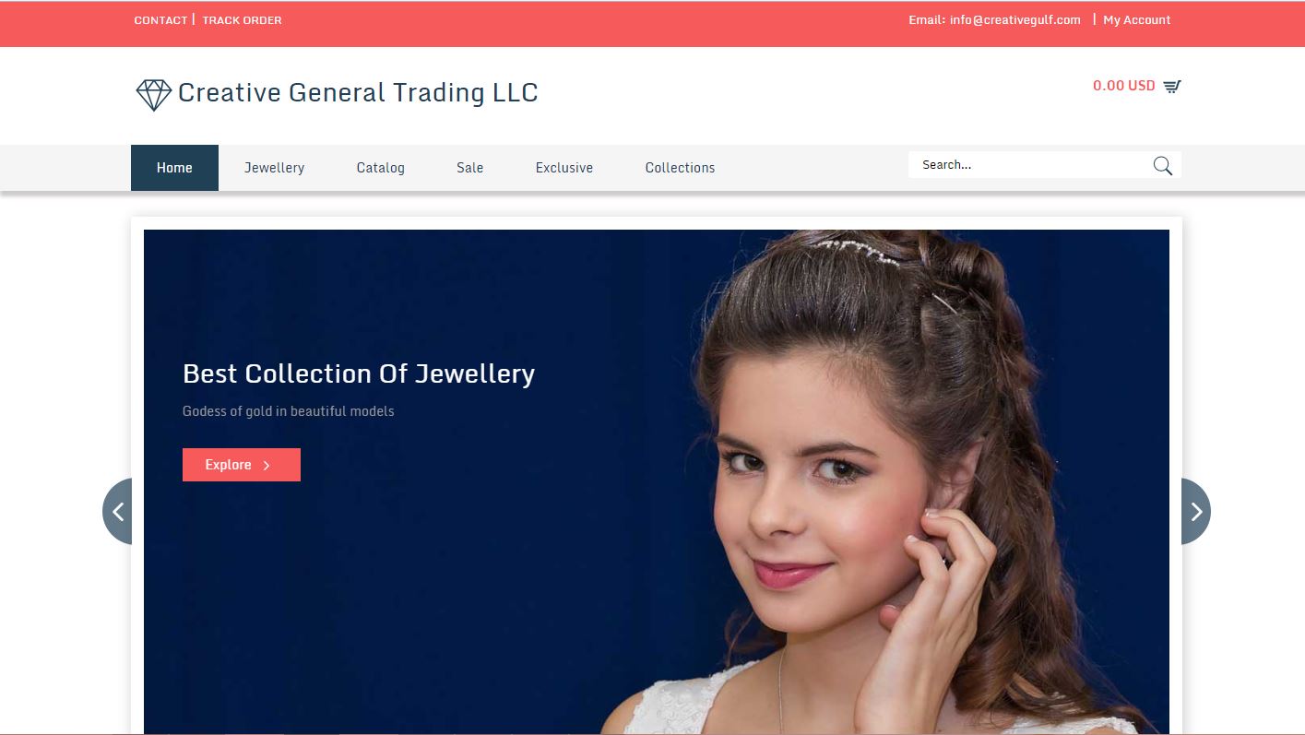Click the jewellery model banner image
Image resolution: width=1305 pixels, height=735 pixels.
click(x=657, y=481)
